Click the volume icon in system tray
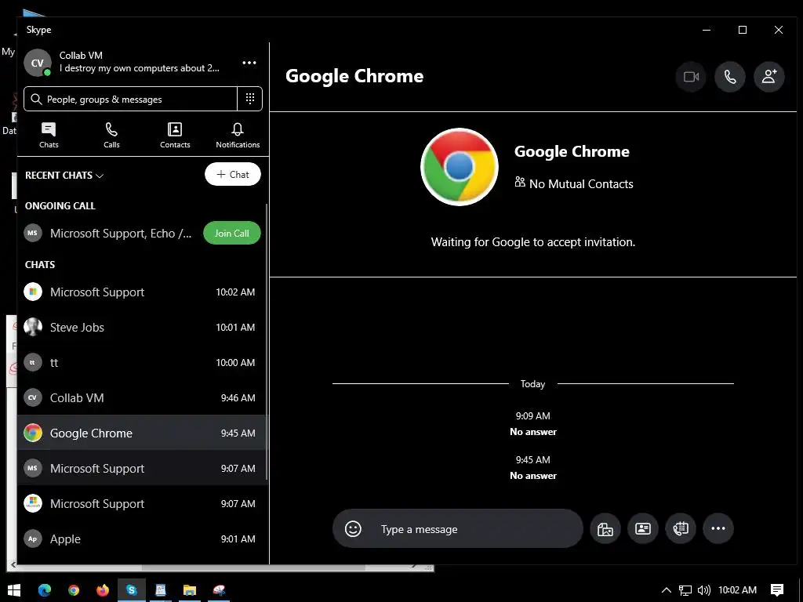The image size is (803, 602). pos(704,590)
